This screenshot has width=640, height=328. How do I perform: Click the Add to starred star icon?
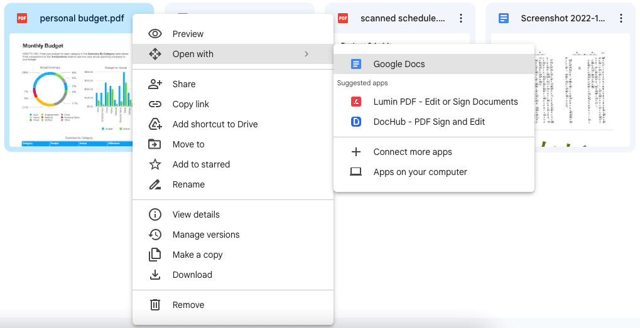155,164
